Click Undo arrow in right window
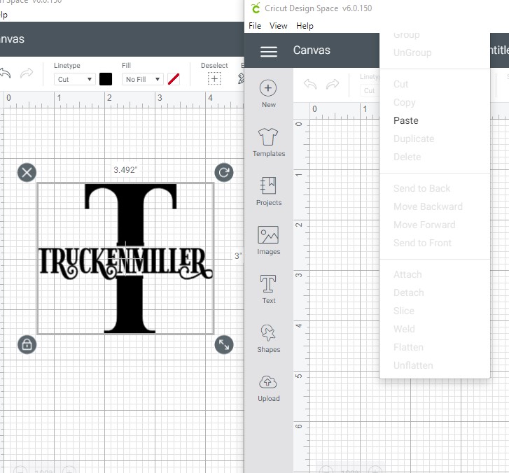Screen dimensions: 509x473 pyautogui.click(x=310, y=85)
